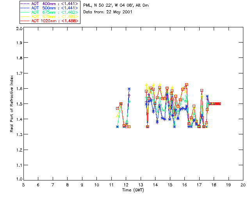The height and width of the screenshot is (200, 250).
Task: Click the 1.0 tick on y-axis
Action: 18,179
